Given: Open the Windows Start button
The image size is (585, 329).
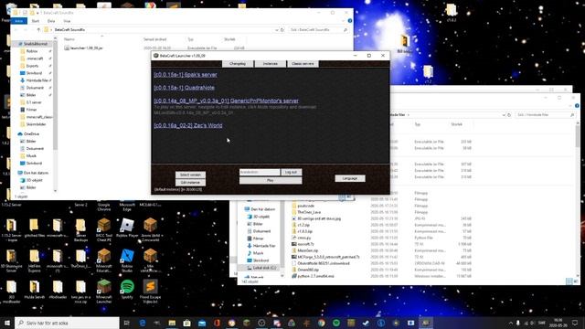Looking at the screenshot, I should coord(7,323).
